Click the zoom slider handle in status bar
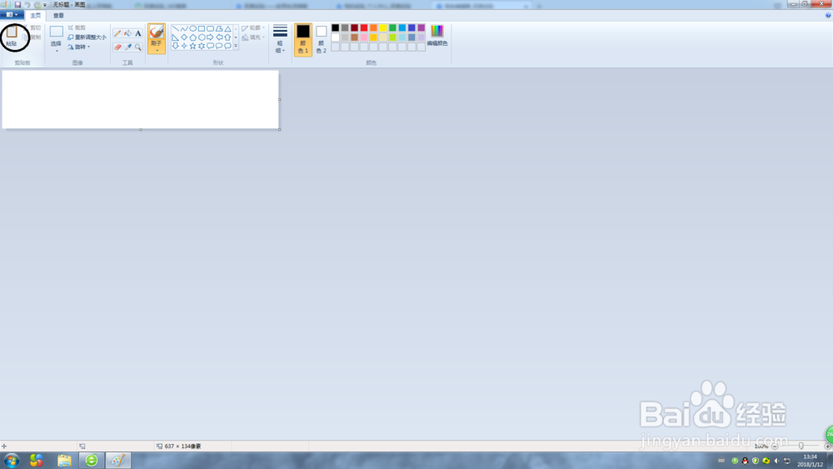The image size is (833, 469). point(801,447)
